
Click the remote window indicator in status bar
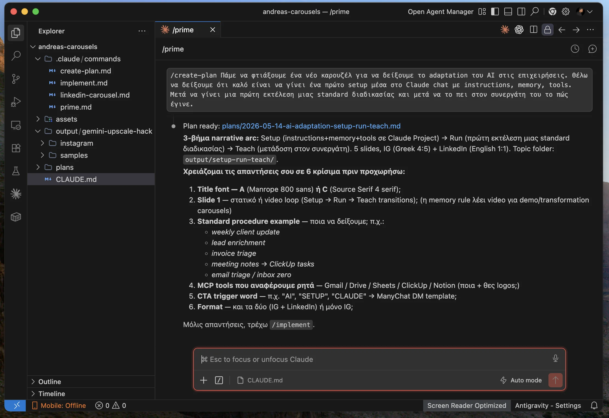(x=15, y=405)
